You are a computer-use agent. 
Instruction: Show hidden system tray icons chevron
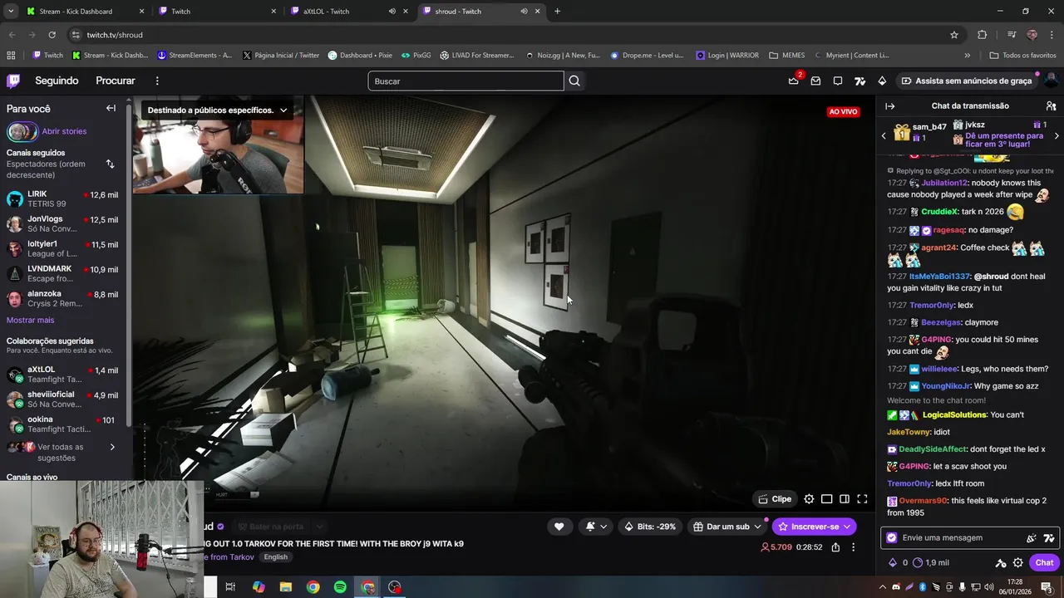pyautogui.click(x=882, y=587)
